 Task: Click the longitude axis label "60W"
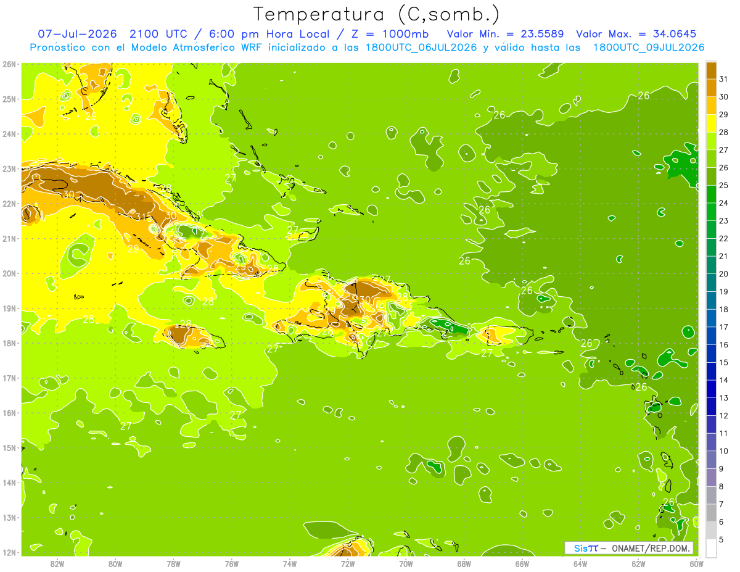point(696,563)
